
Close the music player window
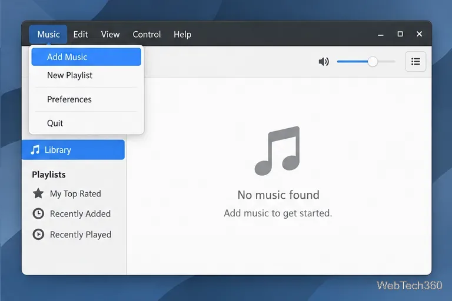click(x=419, y=34)
